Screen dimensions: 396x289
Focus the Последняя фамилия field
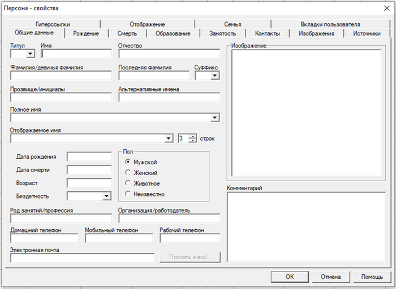coord(154,76)
